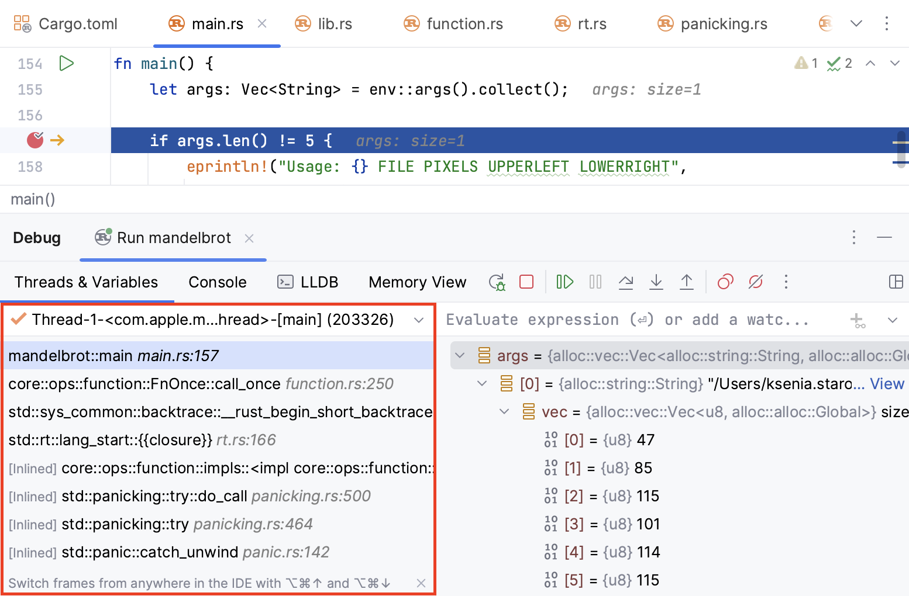The width and height of the screenshot is (909, 596).
Task: Go to the previous highlighted error
Action: pyautogui.click(x=870, y=63)
